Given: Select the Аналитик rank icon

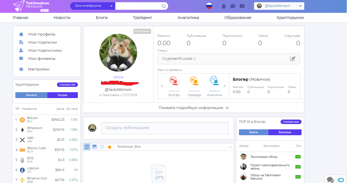Looking at the screenshot, I should pos(214,81).
